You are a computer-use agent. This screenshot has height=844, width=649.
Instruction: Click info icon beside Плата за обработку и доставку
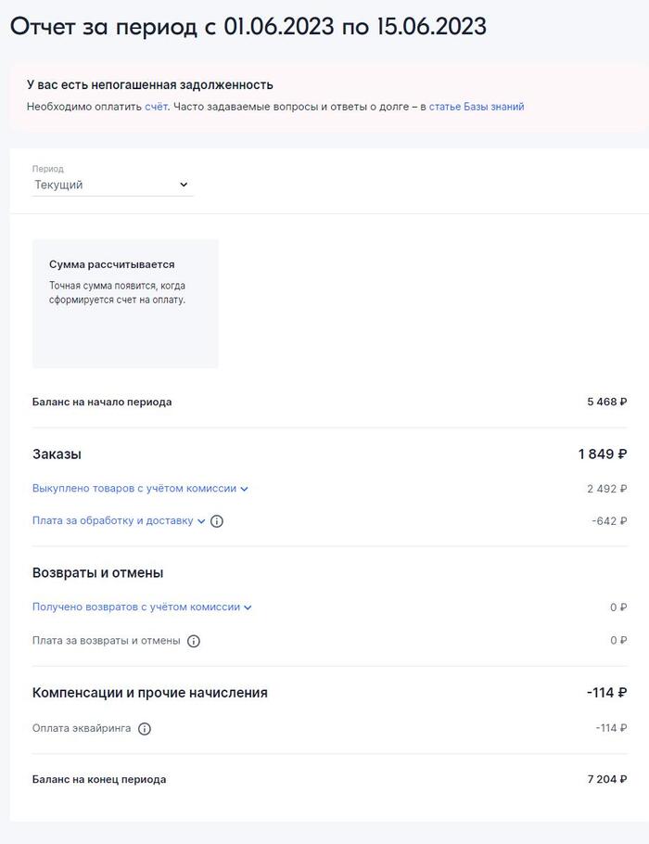(x=217, y=521)
